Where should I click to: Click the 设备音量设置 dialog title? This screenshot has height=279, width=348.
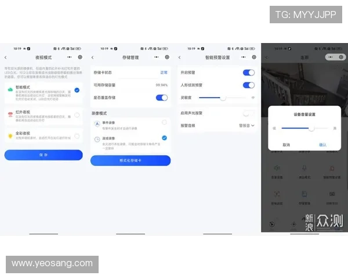pyautogui.click(x=304, y=115)
